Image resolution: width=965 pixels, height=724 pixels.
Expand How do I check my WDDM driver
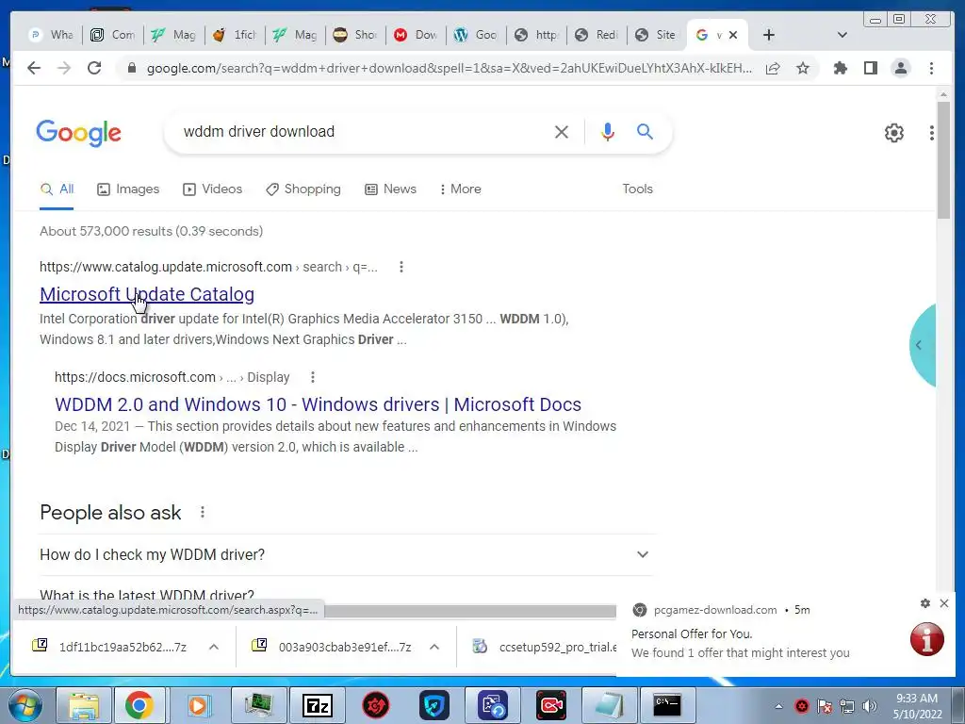(x=347, y=554)
